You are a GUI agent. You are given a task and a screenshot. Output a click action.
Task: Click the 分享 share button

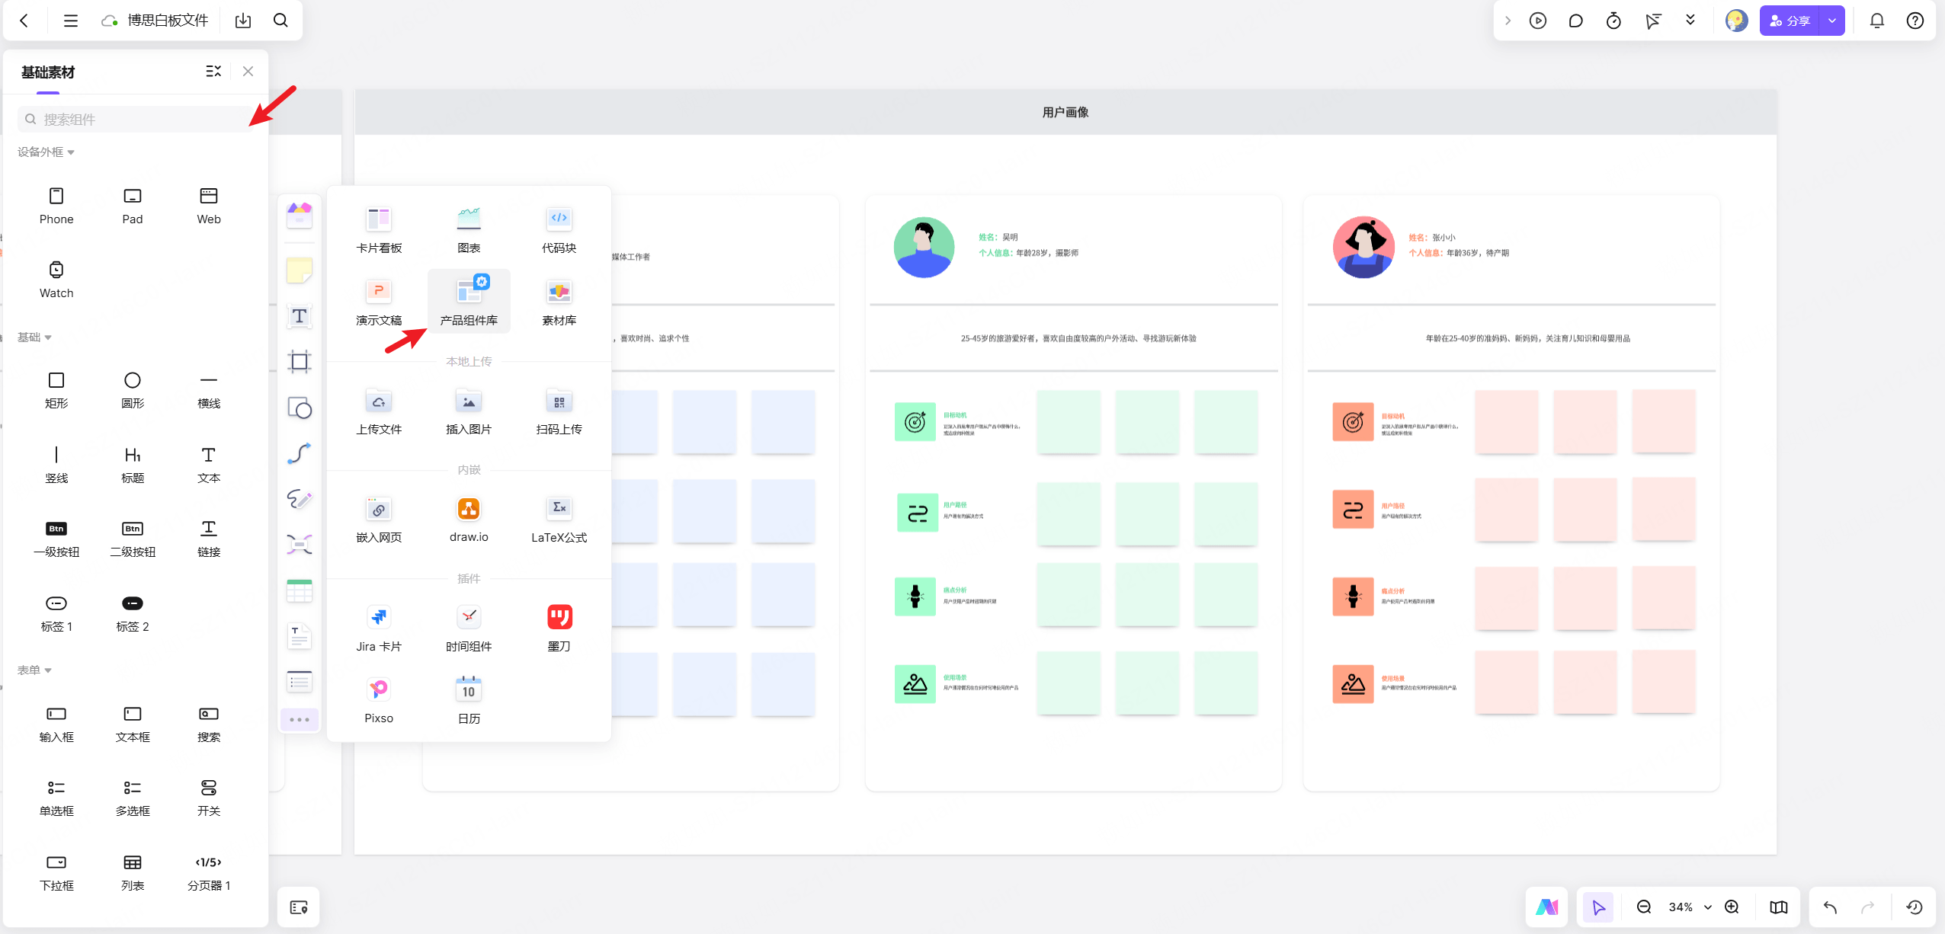(x=1790, y=21)
